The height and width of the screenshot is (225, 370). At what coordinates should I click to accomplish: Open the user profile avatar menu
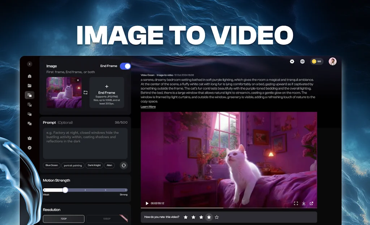click(x=332, y=61)
